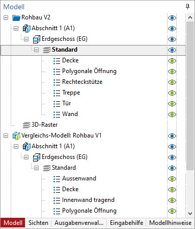
Task: Select the Innenwand tragend tree entry
Action: coord(88,200)
